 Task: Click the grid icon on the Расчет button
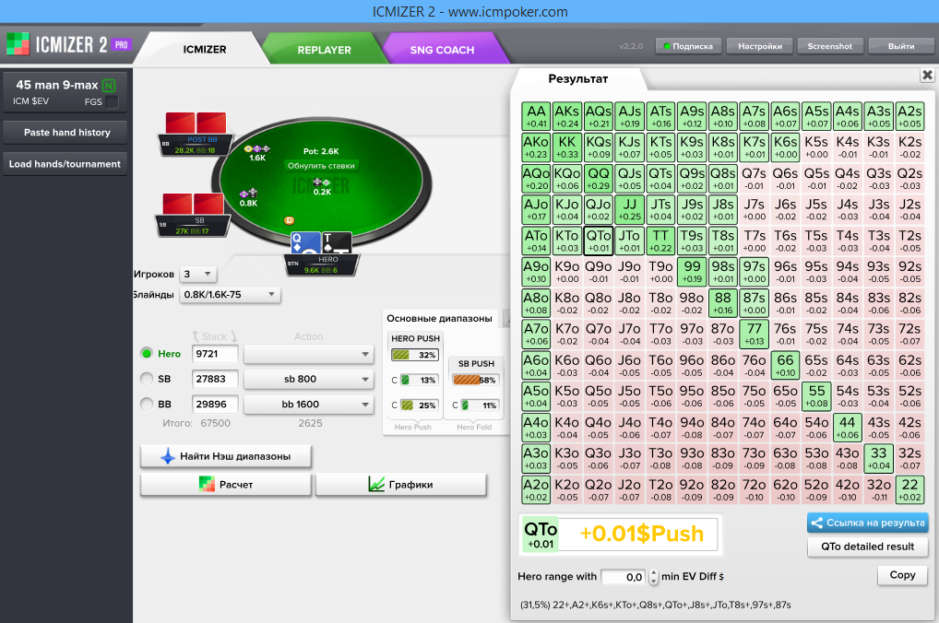[x=207, y=484]
